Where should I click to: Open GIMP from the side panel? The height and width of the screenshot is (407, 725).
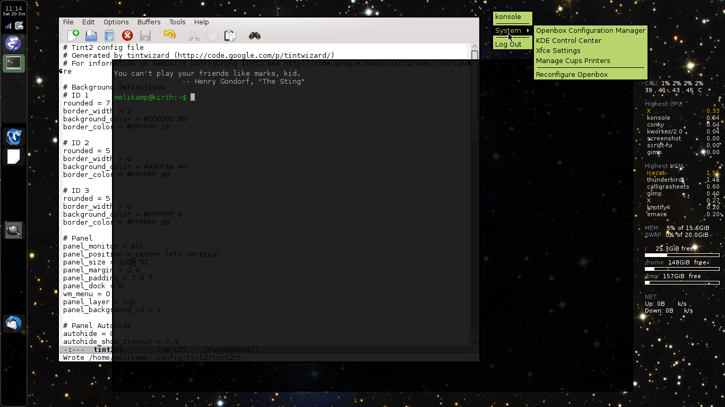[x=13, y=230]
